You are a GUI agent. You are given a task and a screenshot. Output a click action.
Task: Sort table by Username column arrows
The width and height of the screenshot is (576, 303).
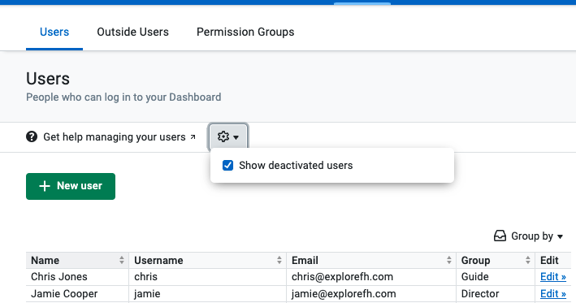click(x=279, y=260)
